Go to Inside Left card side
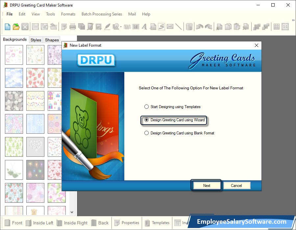Viewport: 296px width, 230px height. [39, 223]
